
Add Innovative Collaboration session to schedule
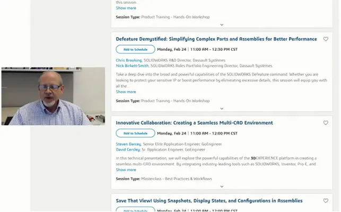tap(135, 133)
